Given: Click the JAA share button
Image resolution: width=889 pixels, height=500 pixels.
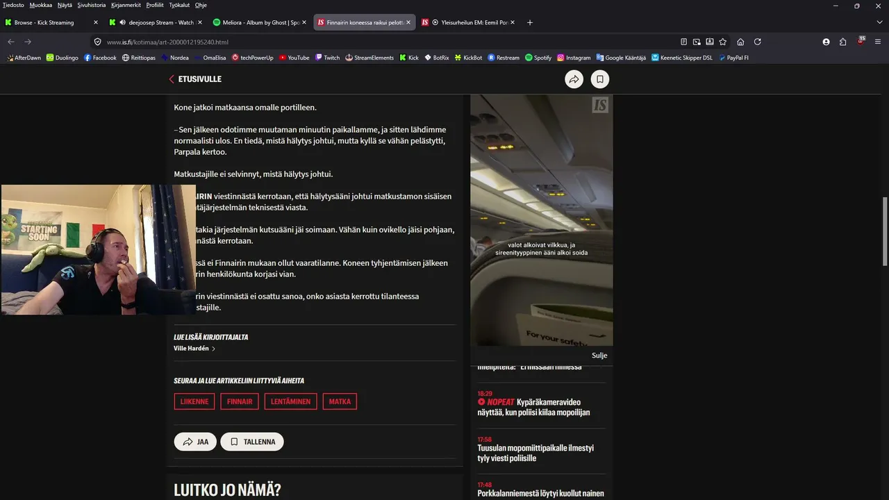Looking at the screenshot, I should (x=195, y=442).
